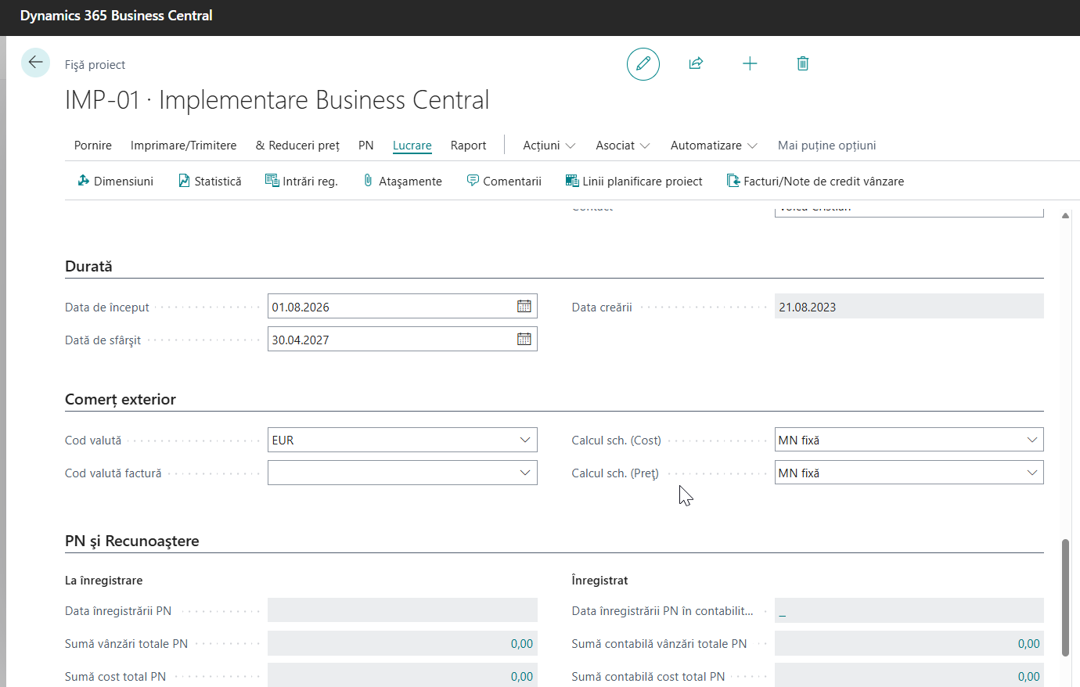Open Dimensiuni from the action bar
Image resolution: width=1080 pixels, height=687 pixels.
(115, 181)
